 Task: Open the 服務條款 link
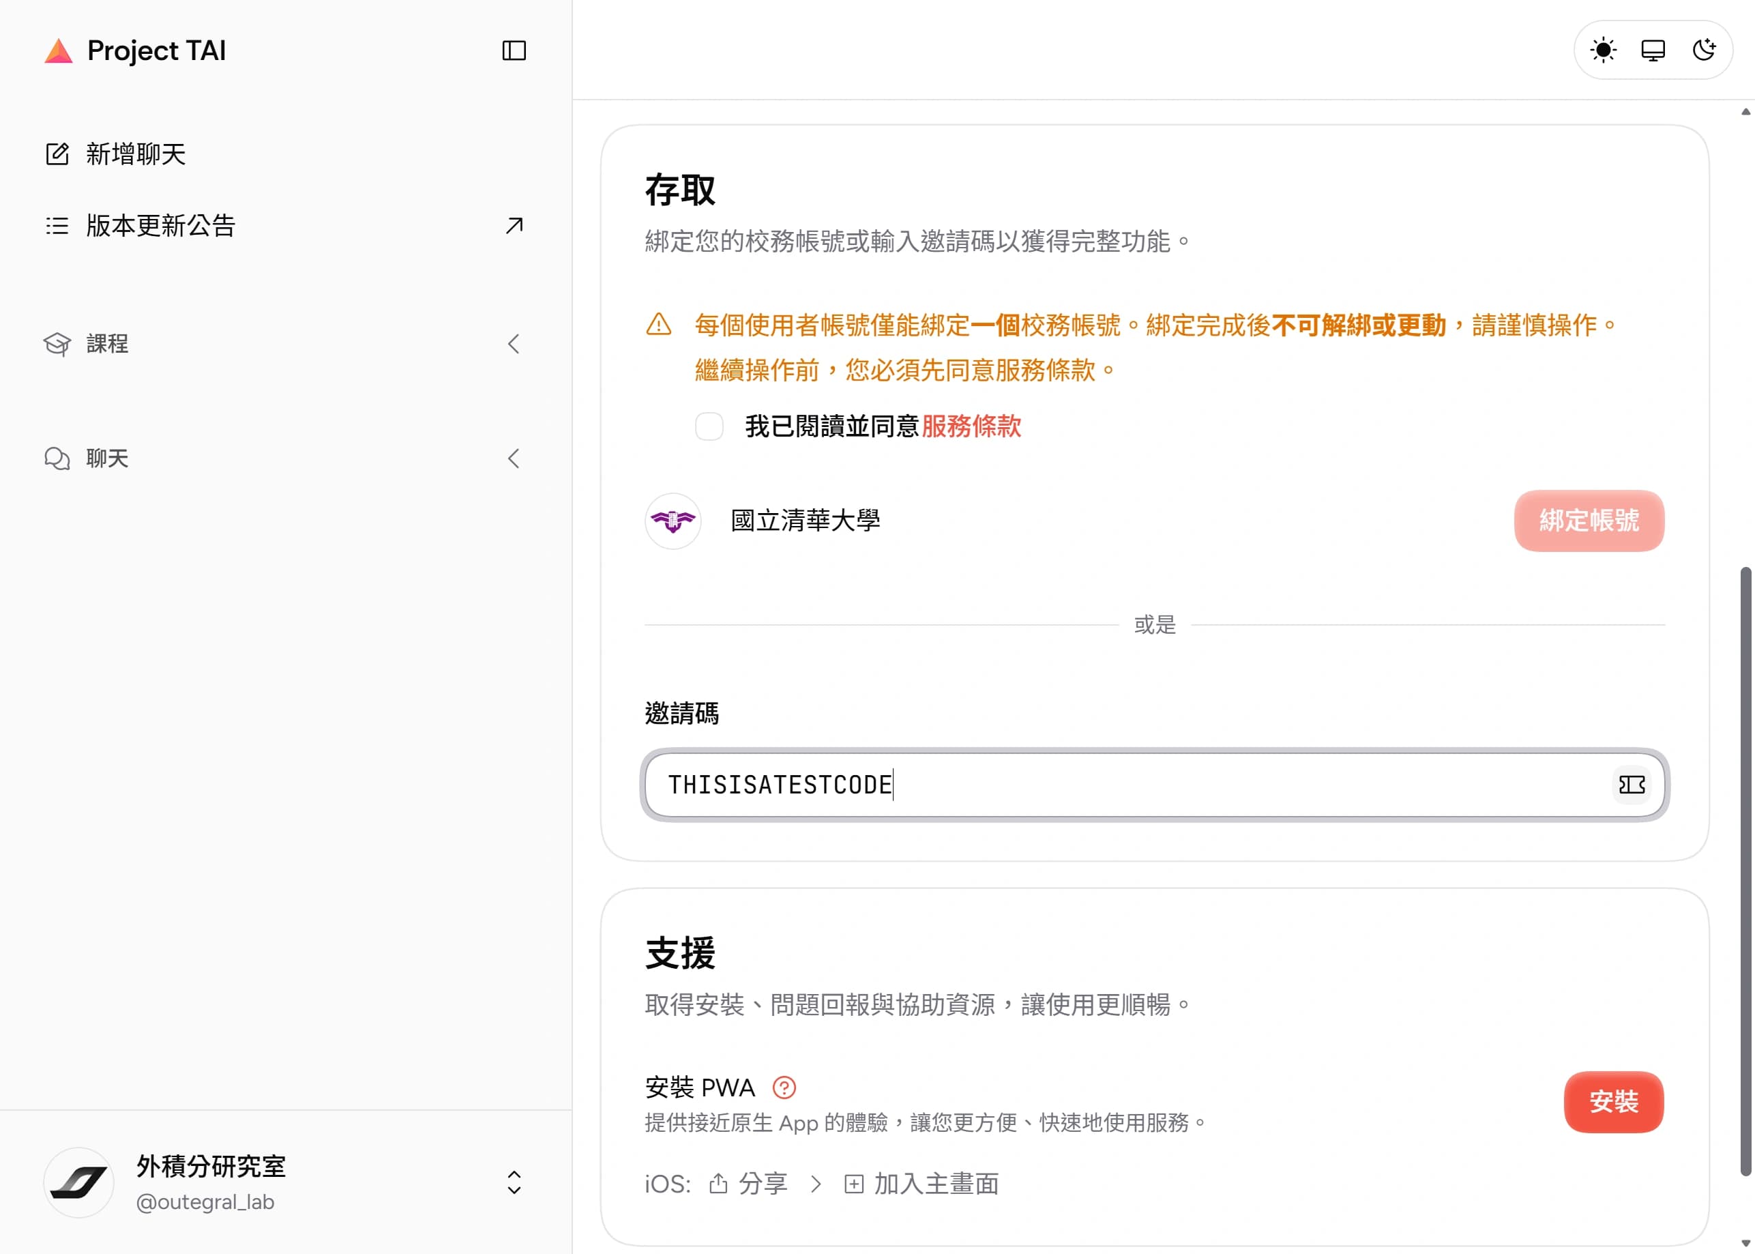click(972, 426)
